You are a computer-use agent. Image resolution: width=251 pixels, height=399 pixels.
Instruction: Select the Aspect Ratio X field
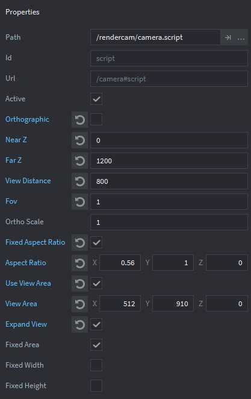point(120,263)
